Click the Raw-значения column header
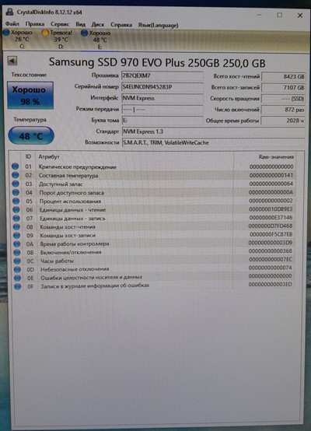The height and width of the screenshot is (431, 311). click(276, 157)
